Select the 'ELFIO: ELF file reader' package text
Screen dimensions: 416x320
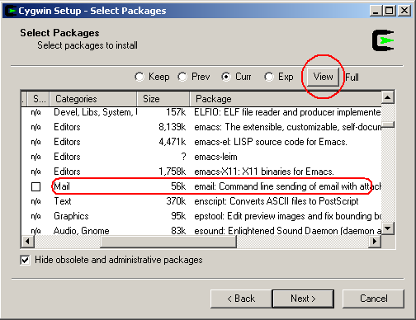(287, 112)
